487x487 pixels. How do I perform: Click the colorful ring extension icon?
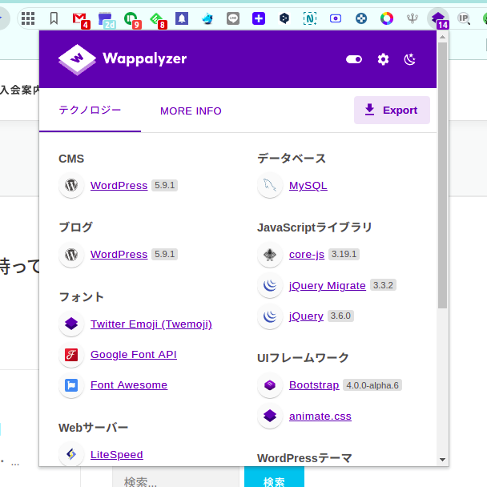click(387, 18)
